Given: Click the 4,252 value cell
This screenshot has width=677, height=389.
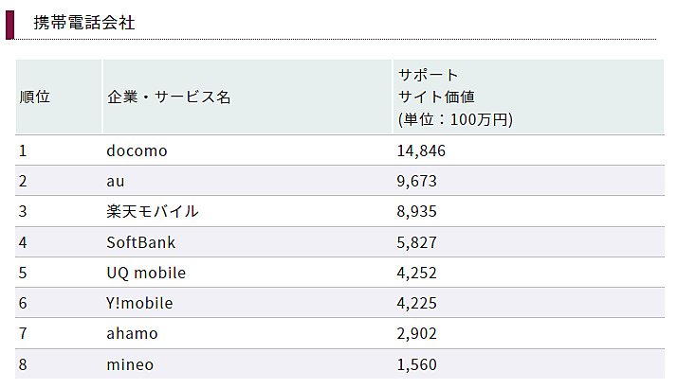Looking at the screenshot, I should pos(417,273).
